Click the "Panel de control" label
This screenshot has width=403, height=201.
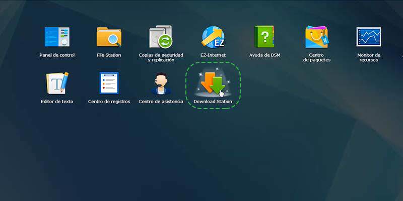[x=57, y=55]
